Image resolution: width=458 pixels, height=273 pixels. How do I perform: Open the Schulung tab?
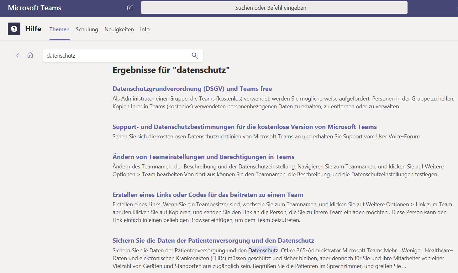[x=87, y=29]
